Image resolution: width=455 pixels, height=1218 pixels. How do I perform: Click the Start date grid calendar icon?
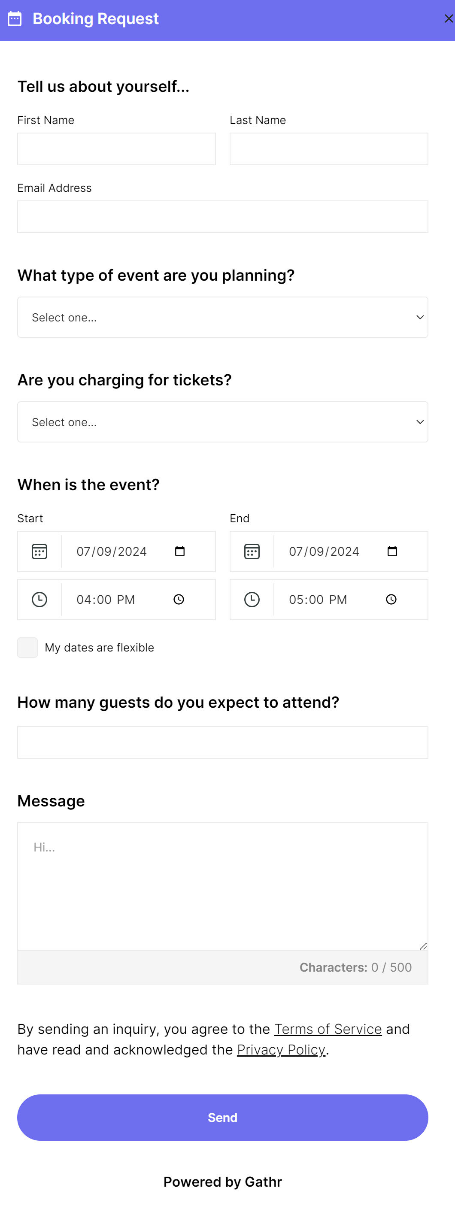coord(39,551)
